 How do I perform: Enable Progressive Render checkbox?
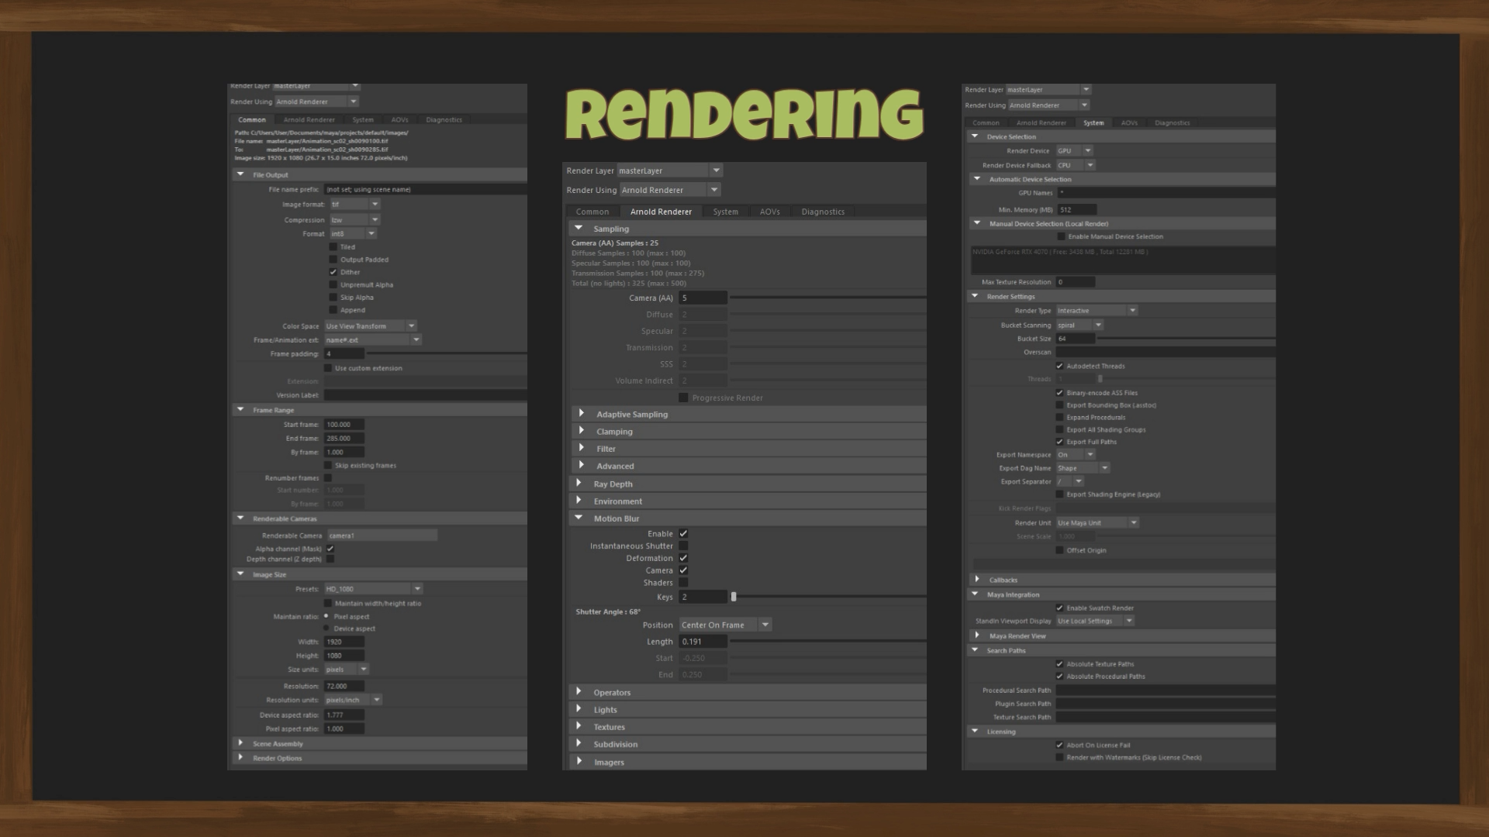[x=683, y=398]
